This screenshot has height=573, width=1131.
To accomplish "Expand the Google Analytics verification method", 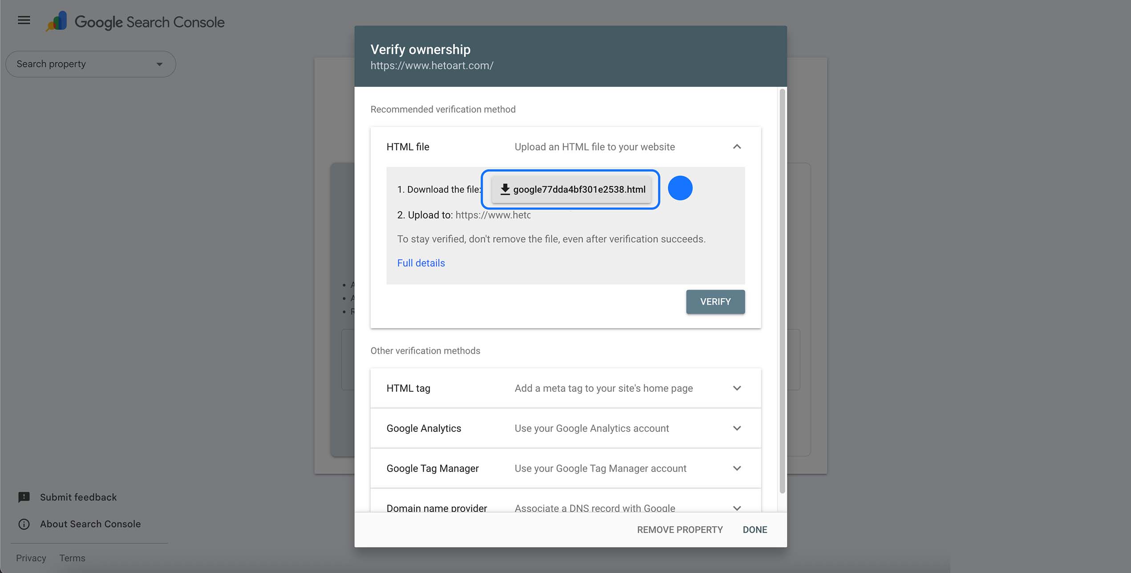I will tap(737, 428).
